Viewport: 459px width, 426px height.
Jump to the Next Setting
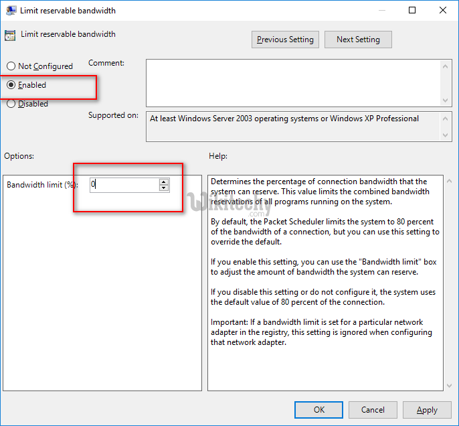[x=358, y=40]
